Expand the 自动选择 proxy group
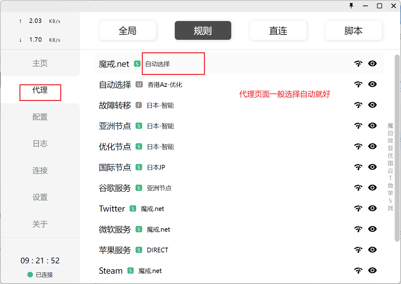This screenshot has height=284, width=401. click(239, 84)
